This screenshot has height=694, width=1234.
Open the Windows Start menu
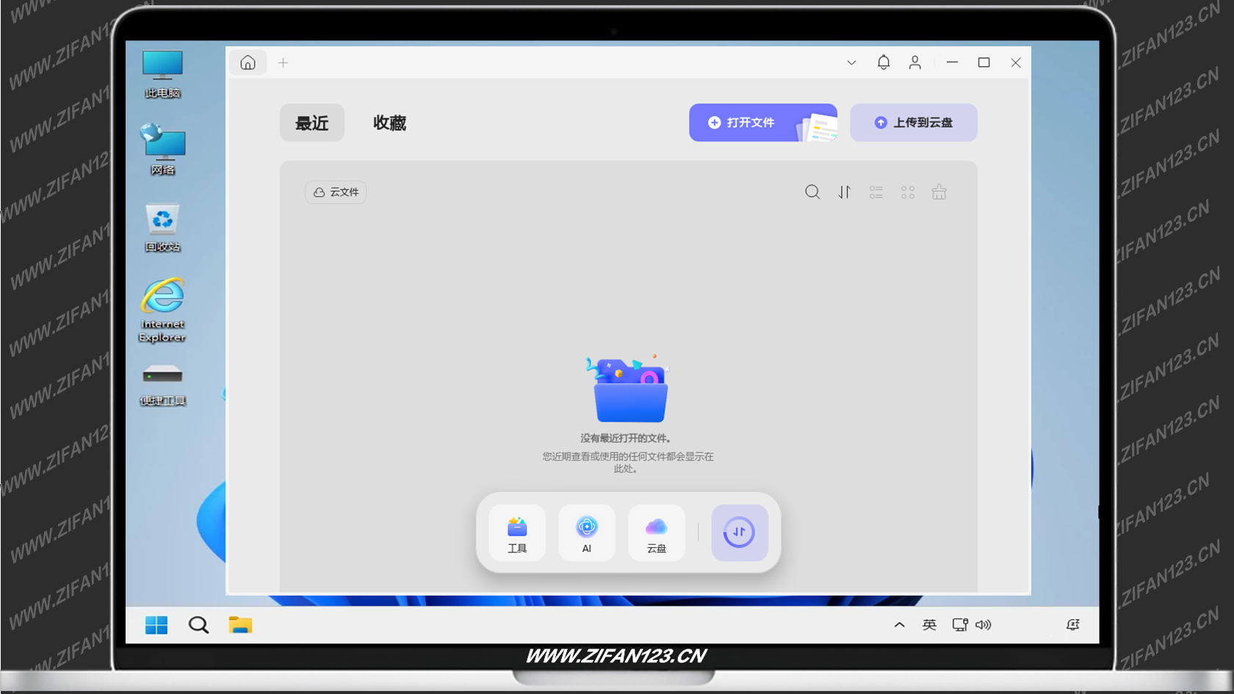(x=156, y=625)
